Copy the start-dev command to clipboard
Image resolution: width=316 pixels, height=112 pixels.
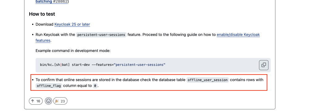point(264,65)
